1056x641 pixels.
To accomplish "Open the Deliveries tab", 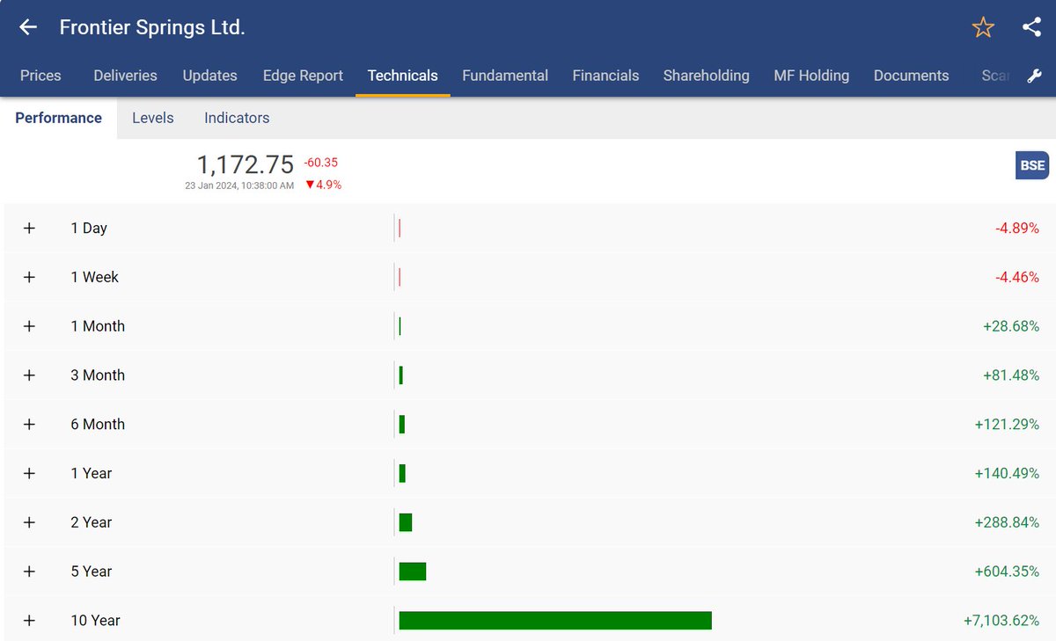I will (125, 76).
